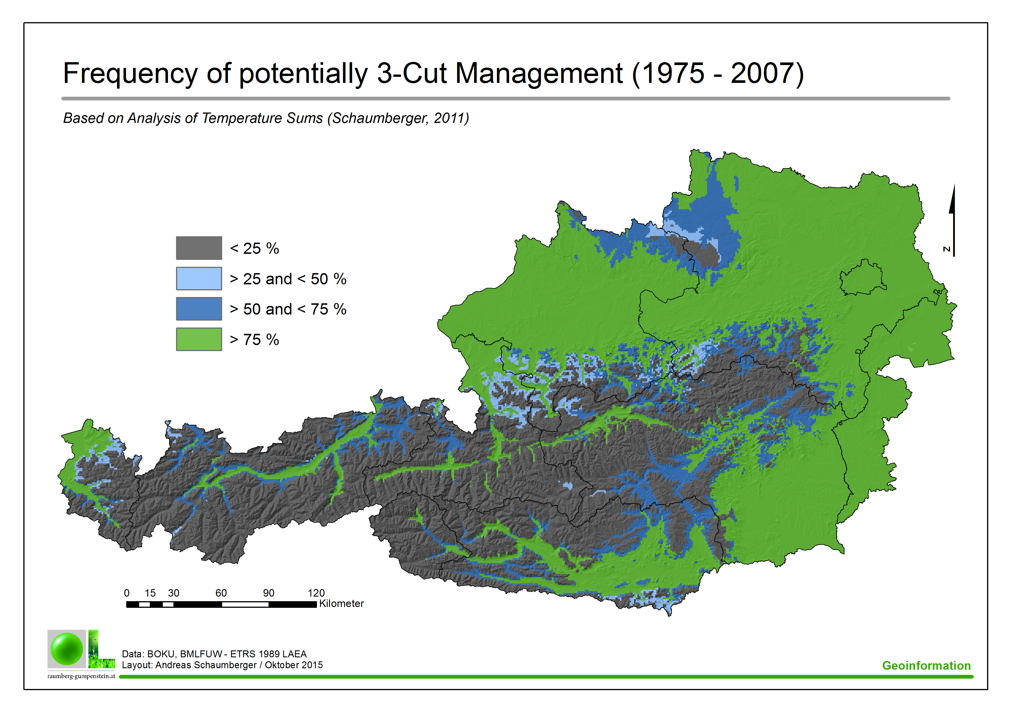The height and width of the screenshot is (714, 1011).
Task: Click the green '> 75 %' legend swatch
Action: (x=199, y=339)
